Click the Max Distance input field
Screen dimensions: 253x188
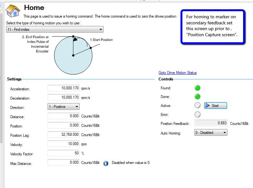(x=64, y=162)
